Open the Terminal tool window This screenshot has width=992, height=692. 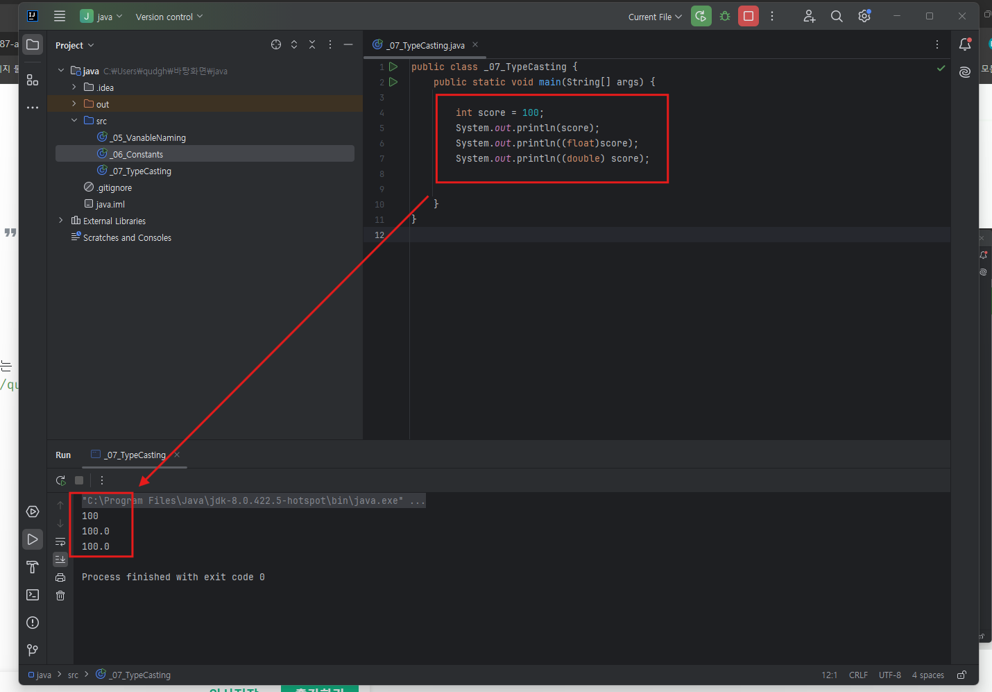33,595
